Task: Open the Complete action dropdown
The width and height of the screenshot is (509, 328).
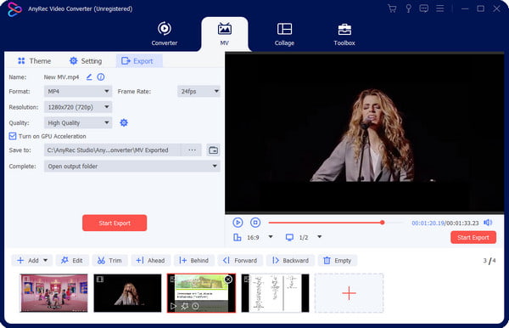Action: 132,166
